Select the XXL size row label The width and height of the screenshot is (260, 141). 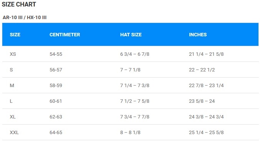pyautogui.click(x=14, y=133)
